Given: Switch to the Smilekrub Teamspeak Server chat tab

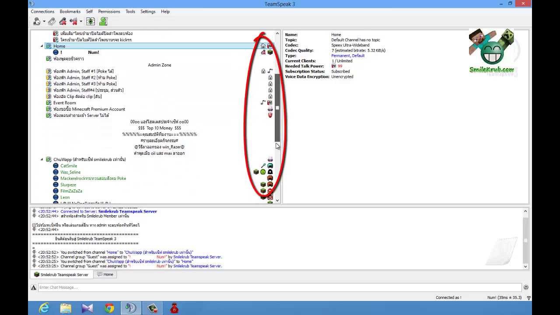Looking at the screenshot, I should tap(61, 275).
